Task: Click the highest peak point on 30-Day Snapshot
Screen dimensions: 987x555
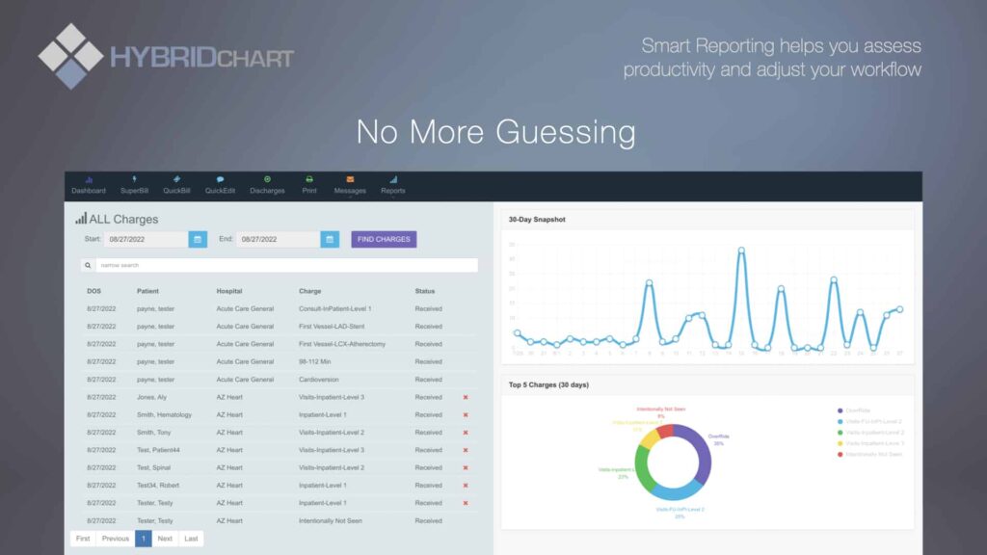Action: 741,251
